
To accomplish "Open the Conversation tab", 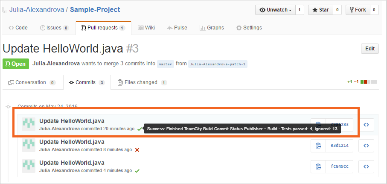I will [32, 82].
